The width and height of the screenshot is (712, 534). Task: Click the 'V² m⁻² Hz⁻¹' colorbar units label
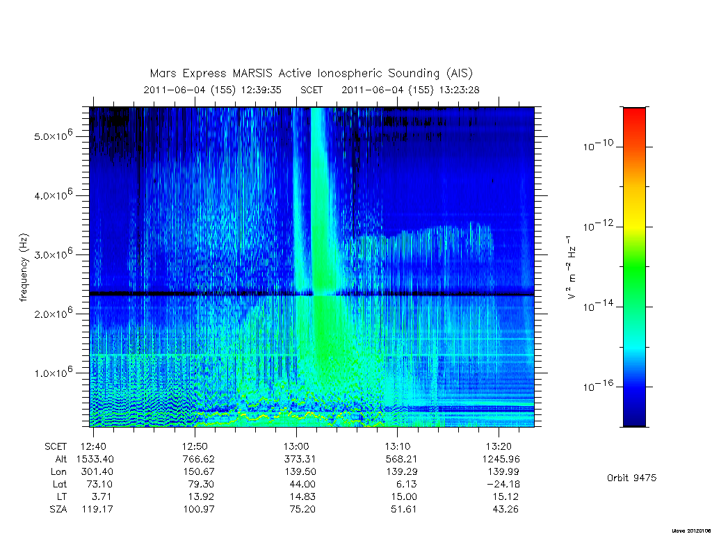(572, 268)
